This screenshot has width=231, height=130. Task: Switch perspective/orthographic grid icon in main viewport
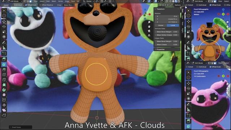tap(149, 35)
